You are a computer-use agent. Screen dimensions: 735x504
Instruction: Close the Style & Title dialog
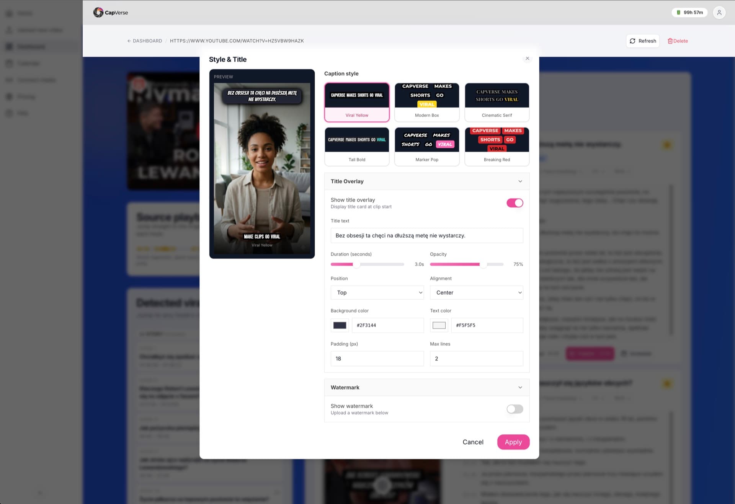tap(527, 59)
